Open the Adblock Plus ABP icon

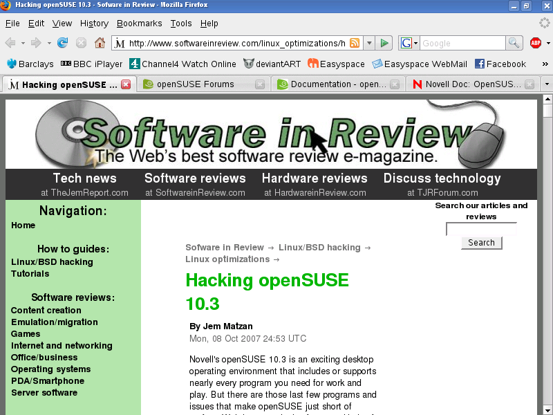535,43
